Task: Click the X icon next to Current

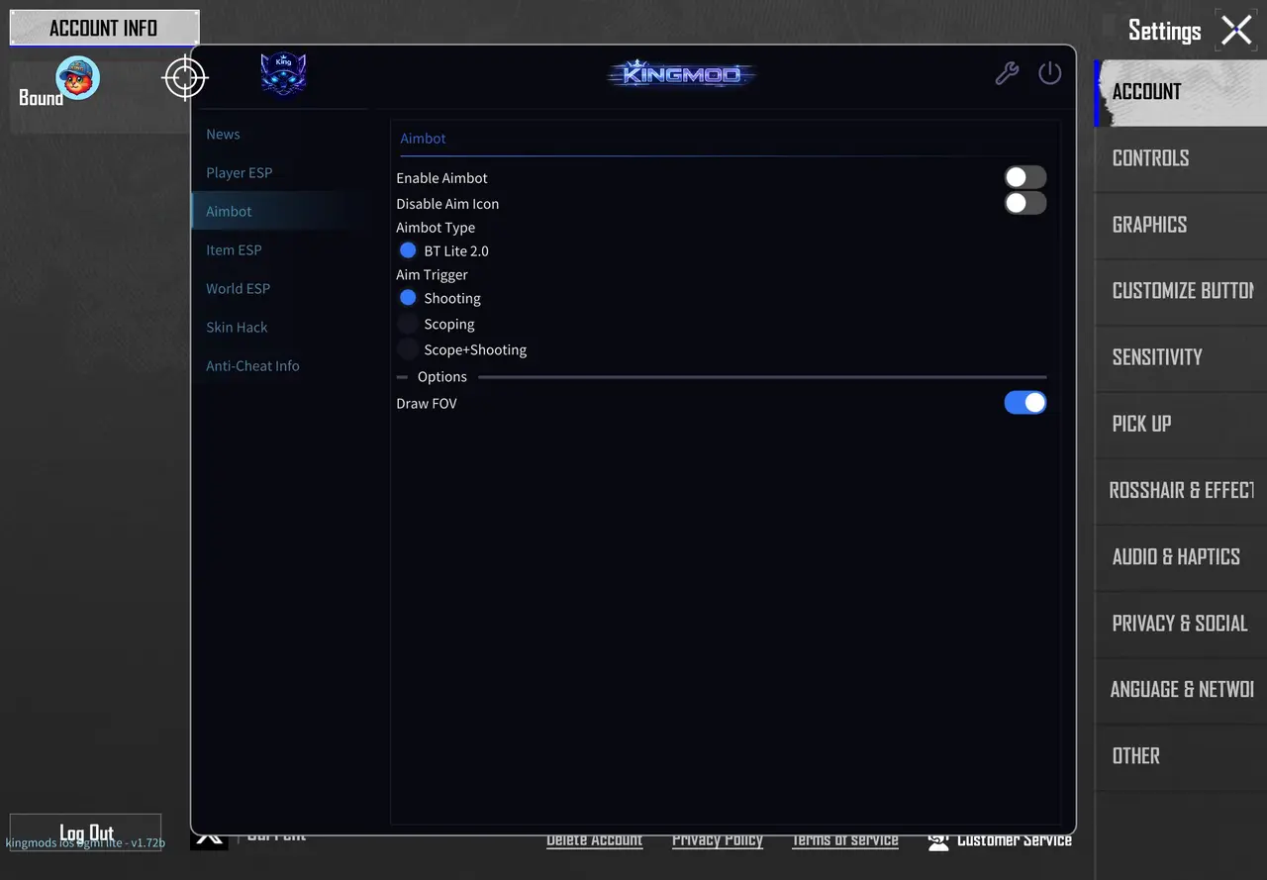Action: pyautogui.click(x=209, y=835)
